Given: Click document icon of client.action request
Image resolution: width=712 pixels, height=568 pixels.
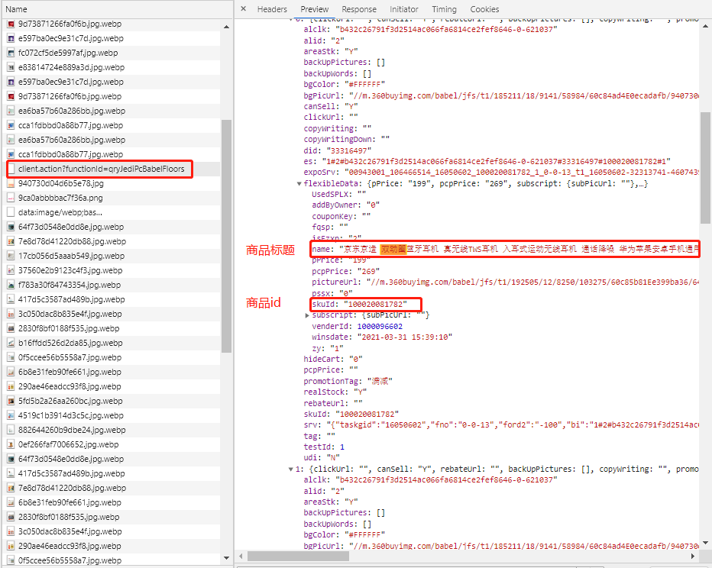Looking at the screenshot, I should point(11,169).
